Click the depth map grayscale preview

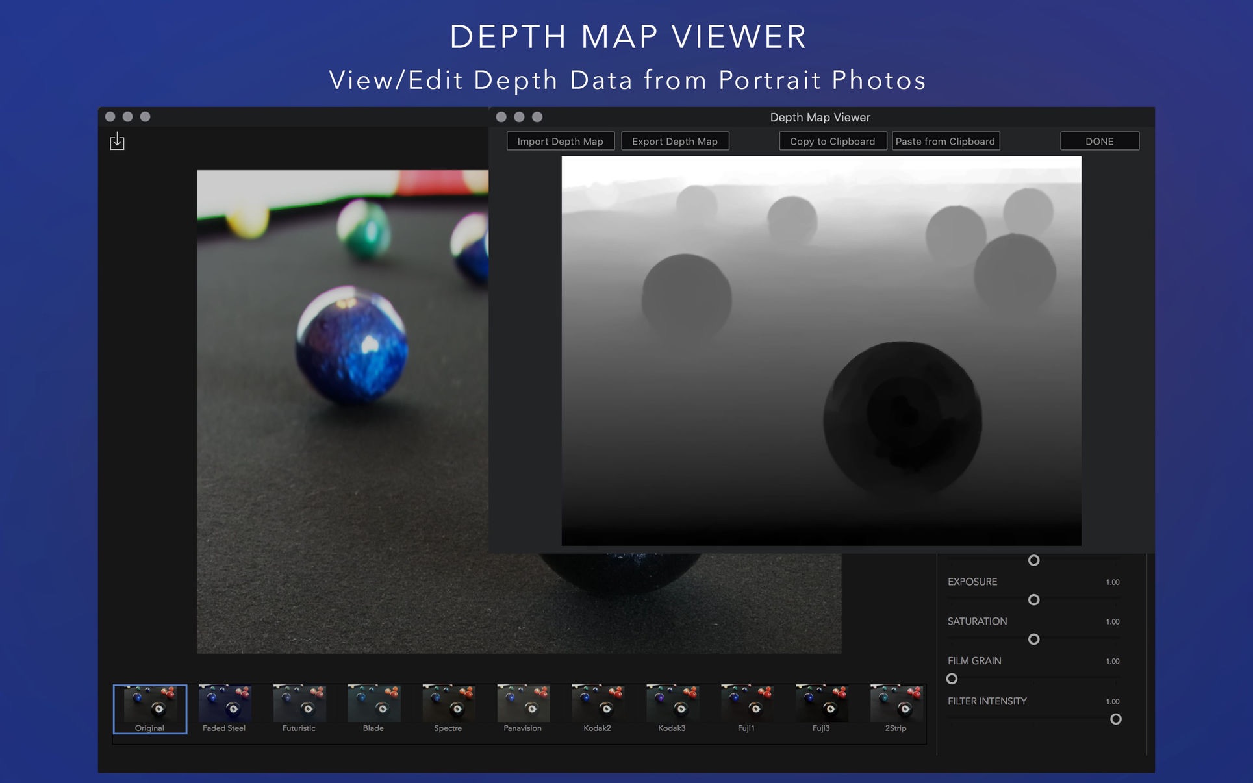(x=821, y=351)
